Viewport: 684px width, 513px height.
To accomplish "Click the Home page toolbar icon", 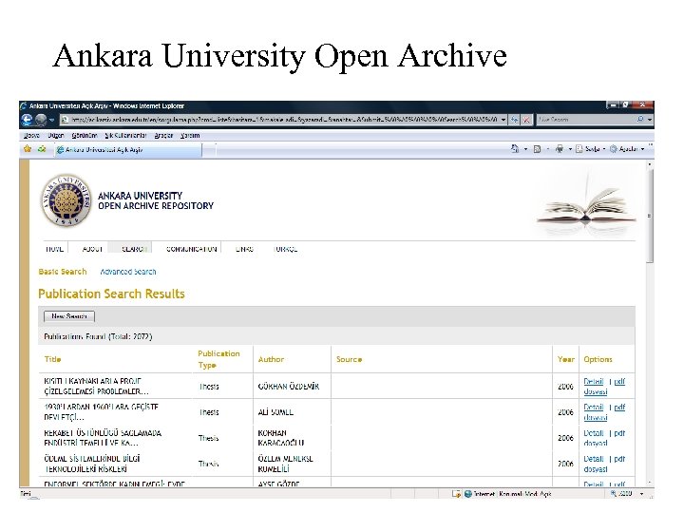I will [515, 149].
